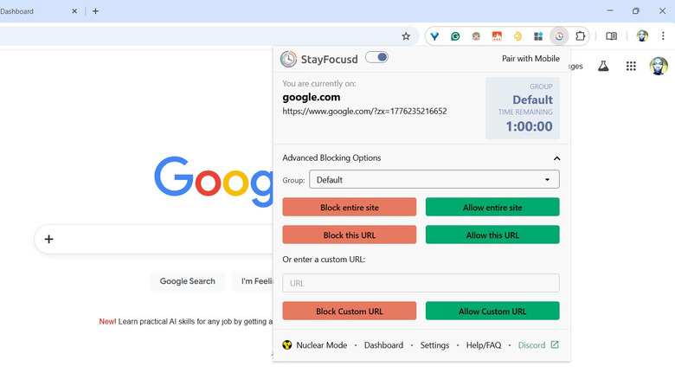This screenshot has width=675, height=379.
Task: Click the google.com URL text in popup
Action: point(364,111)
